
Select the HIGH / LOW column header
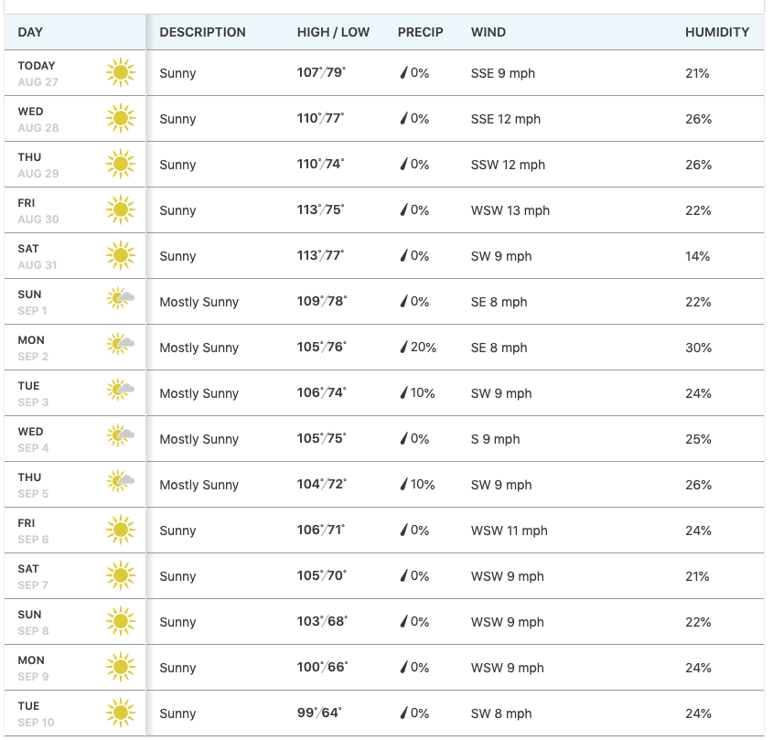333,32
